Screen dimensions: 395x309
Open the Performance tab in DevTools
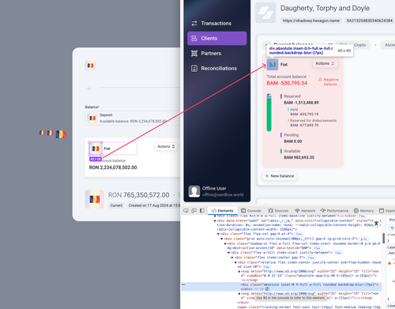pos(334,211)
